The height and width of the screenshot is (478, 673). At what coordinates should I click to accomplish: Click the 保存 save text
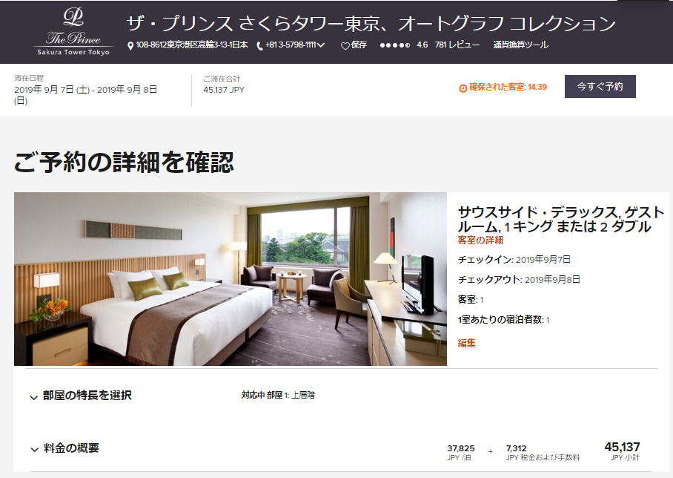[359, 45]
